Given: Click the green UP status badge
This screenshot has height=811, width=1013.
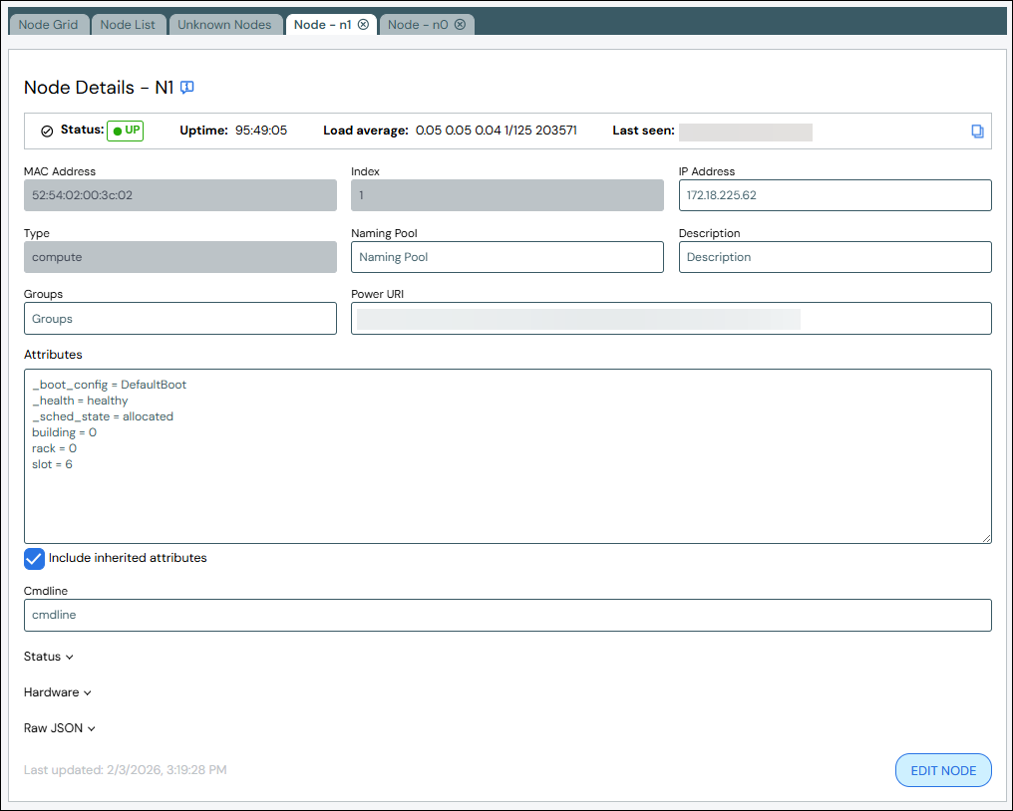Looking at the screenshot, I should tap(126, 131).
